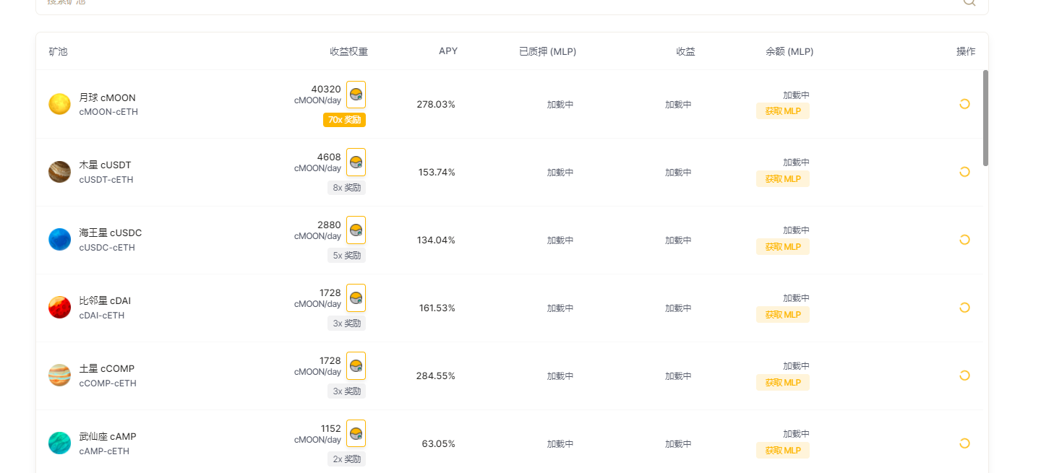Click the cUSDT-cETH pair label

pos(106,180)
